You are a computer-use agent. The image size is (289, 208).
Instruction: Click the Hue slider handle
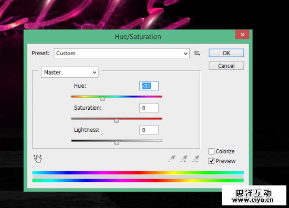(x=102, y=99)
